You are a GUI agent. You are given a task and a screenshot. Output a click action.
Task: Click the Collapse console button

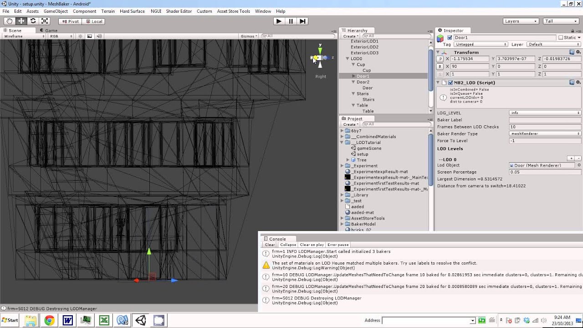pos(288,245)
